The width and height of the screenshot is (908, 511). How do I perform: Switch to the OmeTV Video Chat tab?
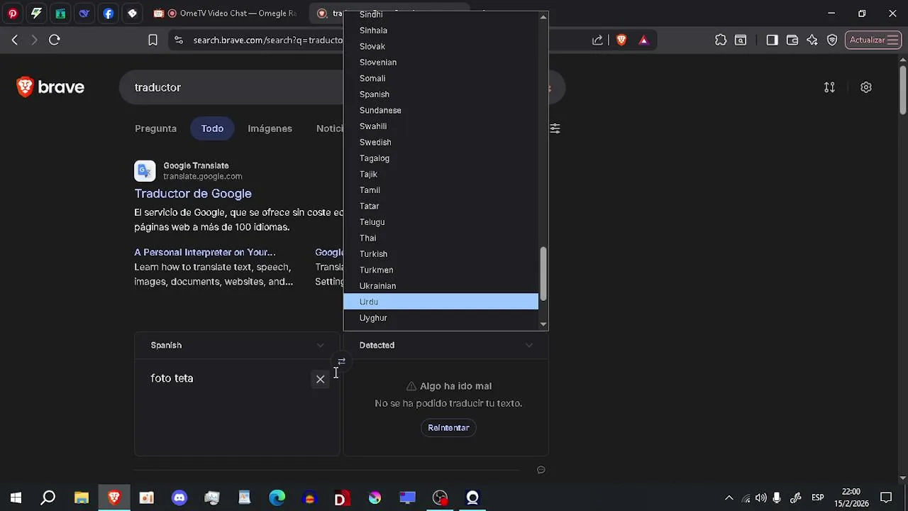pos(226,13)
